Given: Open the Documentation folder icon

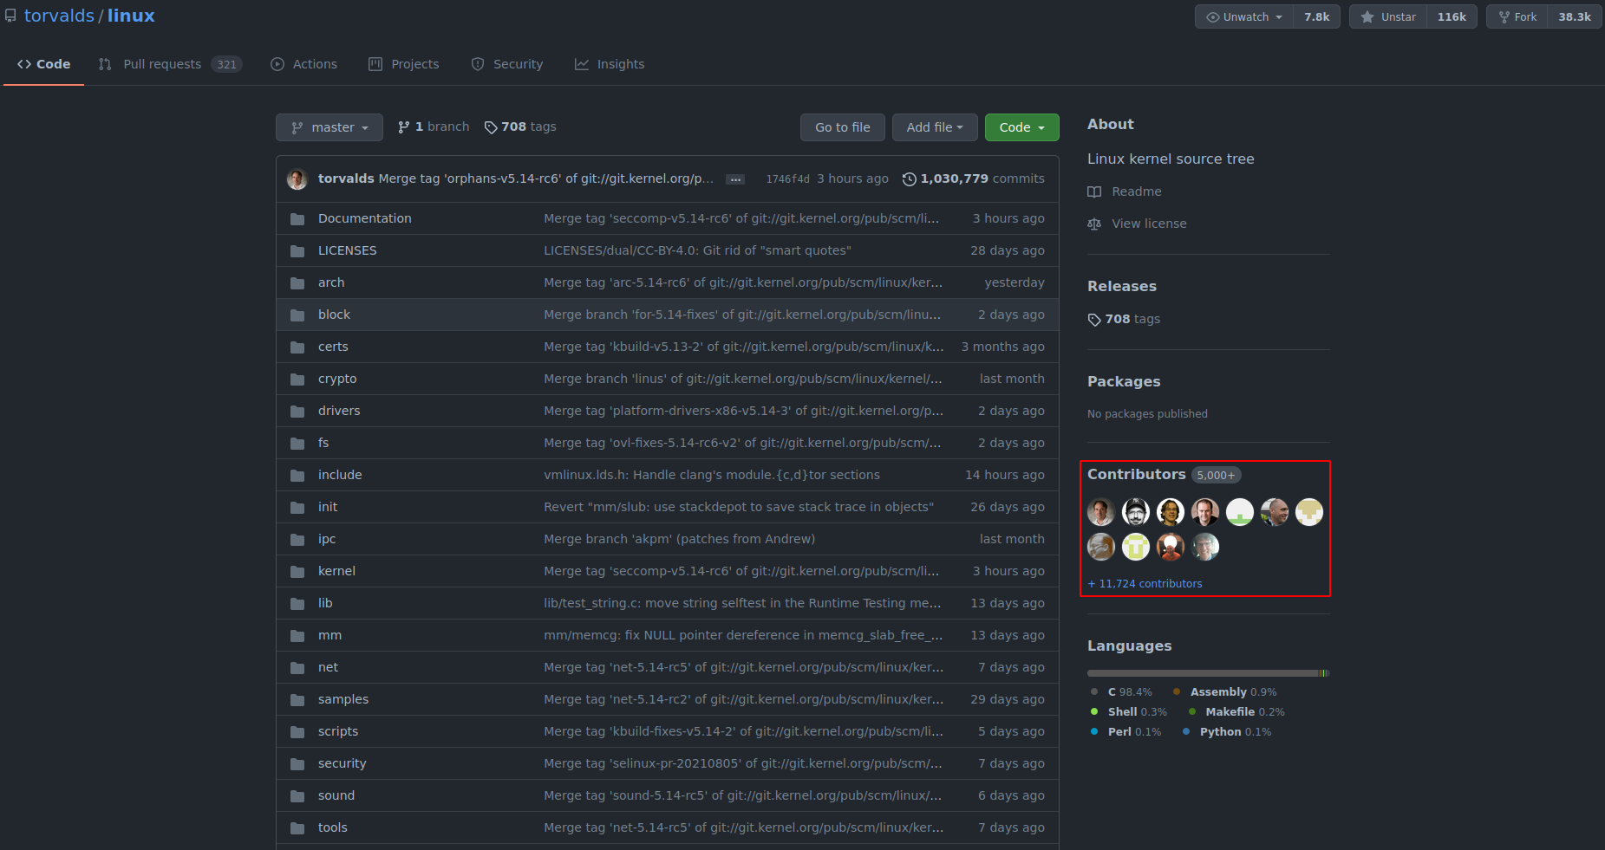Looking at the screenshot, I should (x=297, y=219).
